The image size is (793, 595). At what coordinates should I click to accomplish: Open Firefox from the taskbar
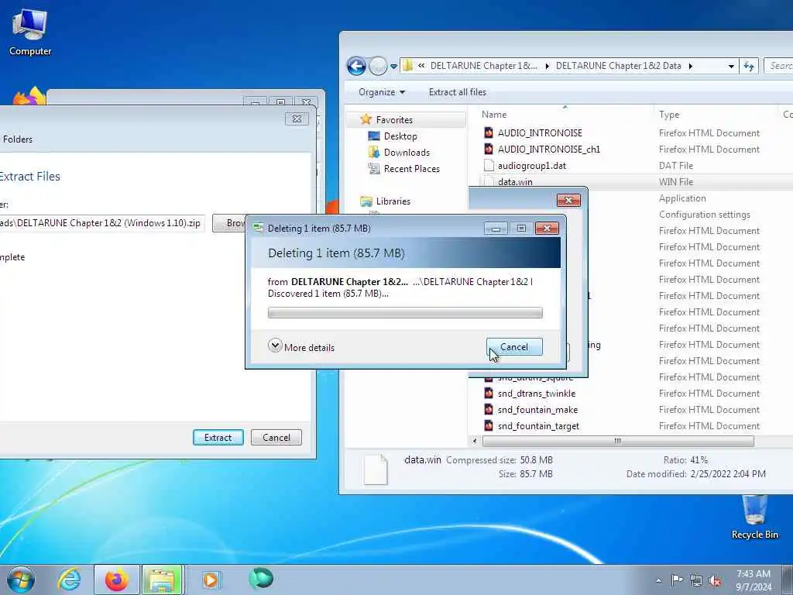[x=116, y=580]
